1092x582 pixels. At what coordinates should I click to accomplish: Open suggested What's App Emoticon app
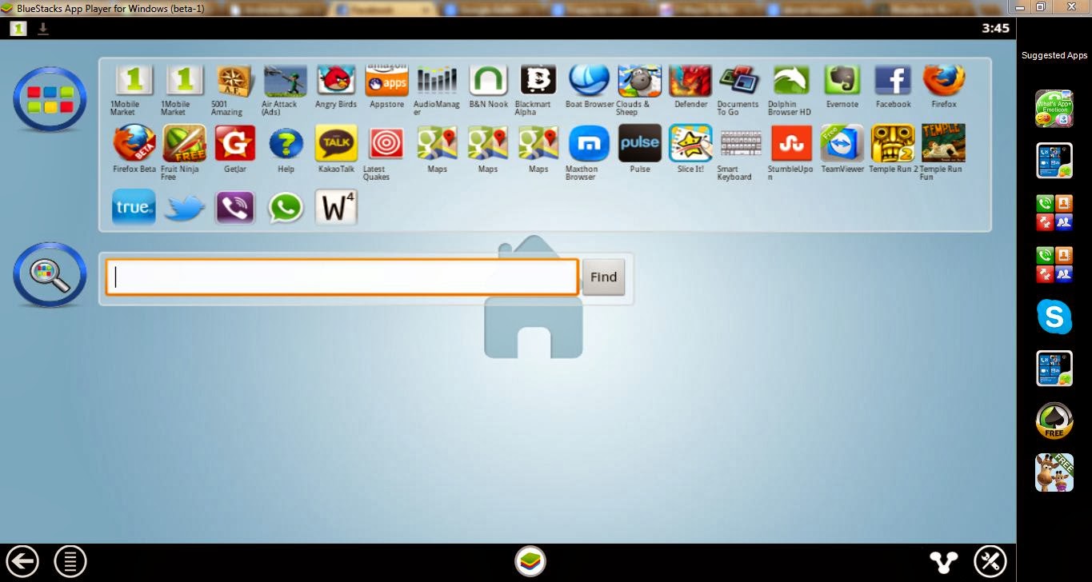[x=1054, y=110]
